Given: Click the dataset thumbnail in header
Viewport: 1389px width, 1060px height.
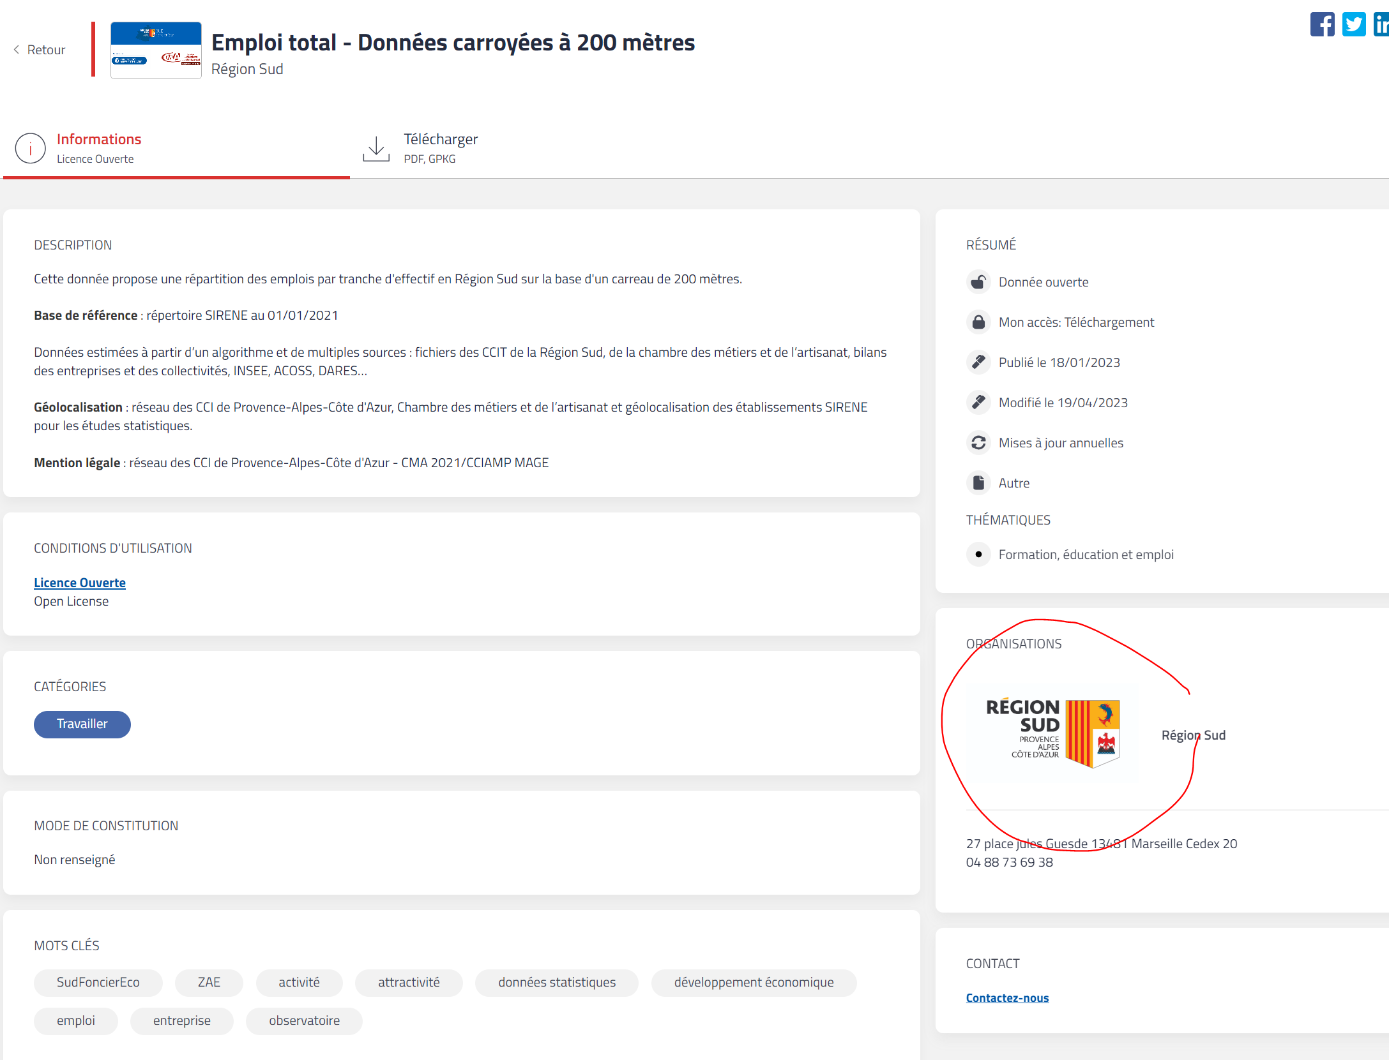Looking at the screenshot, I should (156, 50).
